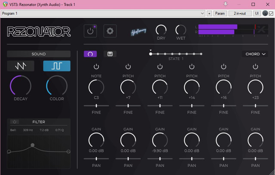This screenshot has height=175, width=275.
Task: Click the REZONATOR logo
Action: pyautogui.click(x=39, y=32)
